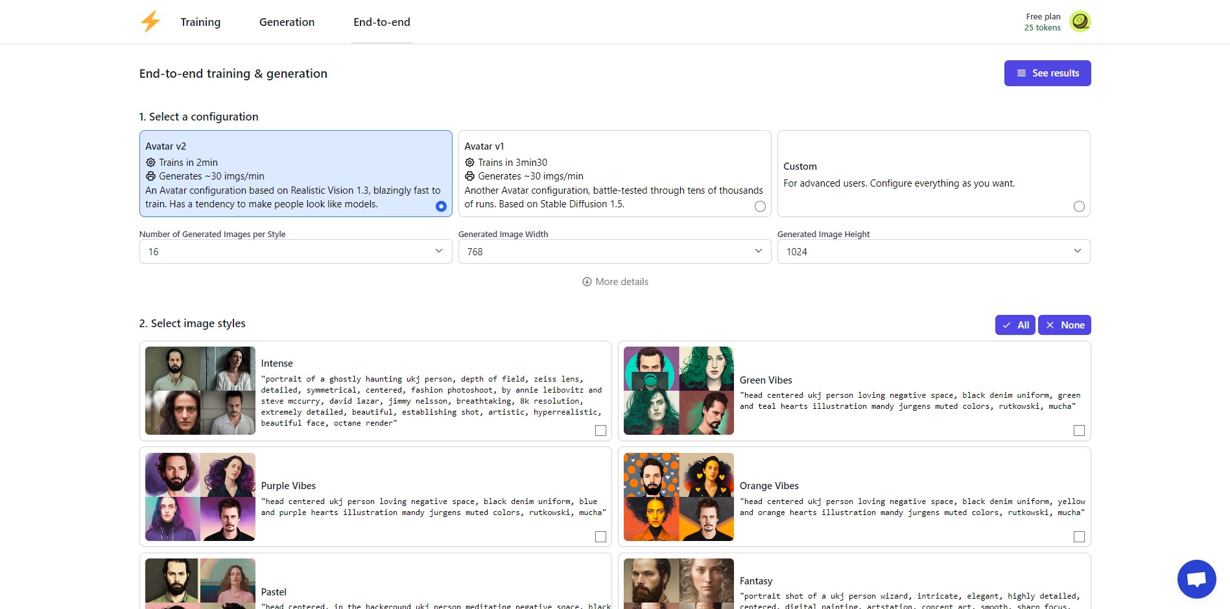
Task: Click the Pastel style thumbnail
Action: pos(200,584)
